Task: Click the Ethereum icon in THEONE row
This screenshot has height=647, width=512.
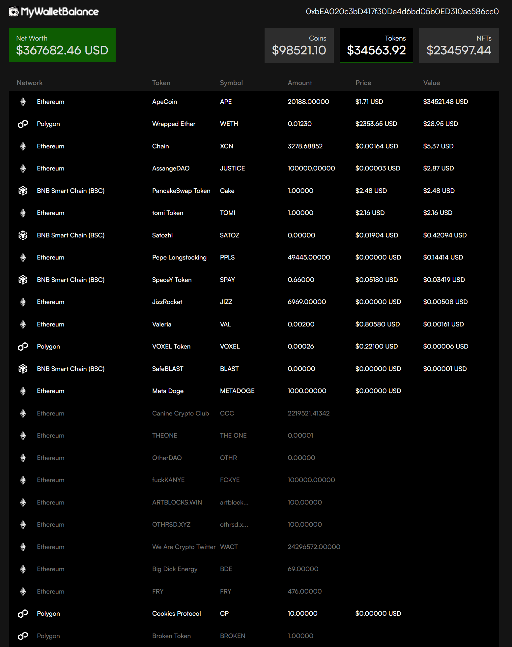Action: pos(23,436)
